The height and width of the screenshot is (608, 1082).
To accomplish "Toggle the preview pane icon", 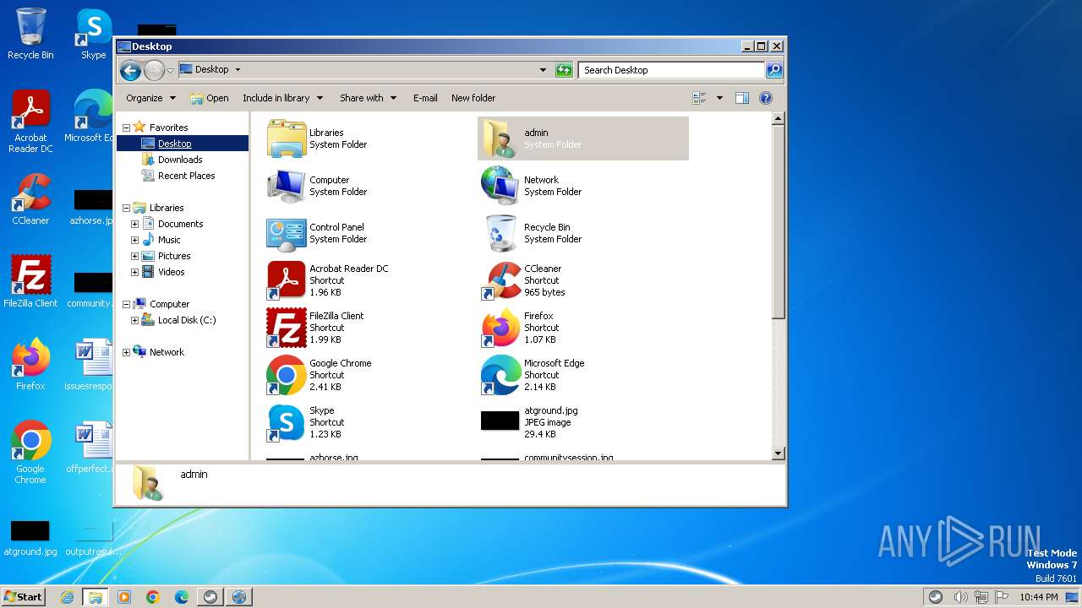I will (741, 98).
